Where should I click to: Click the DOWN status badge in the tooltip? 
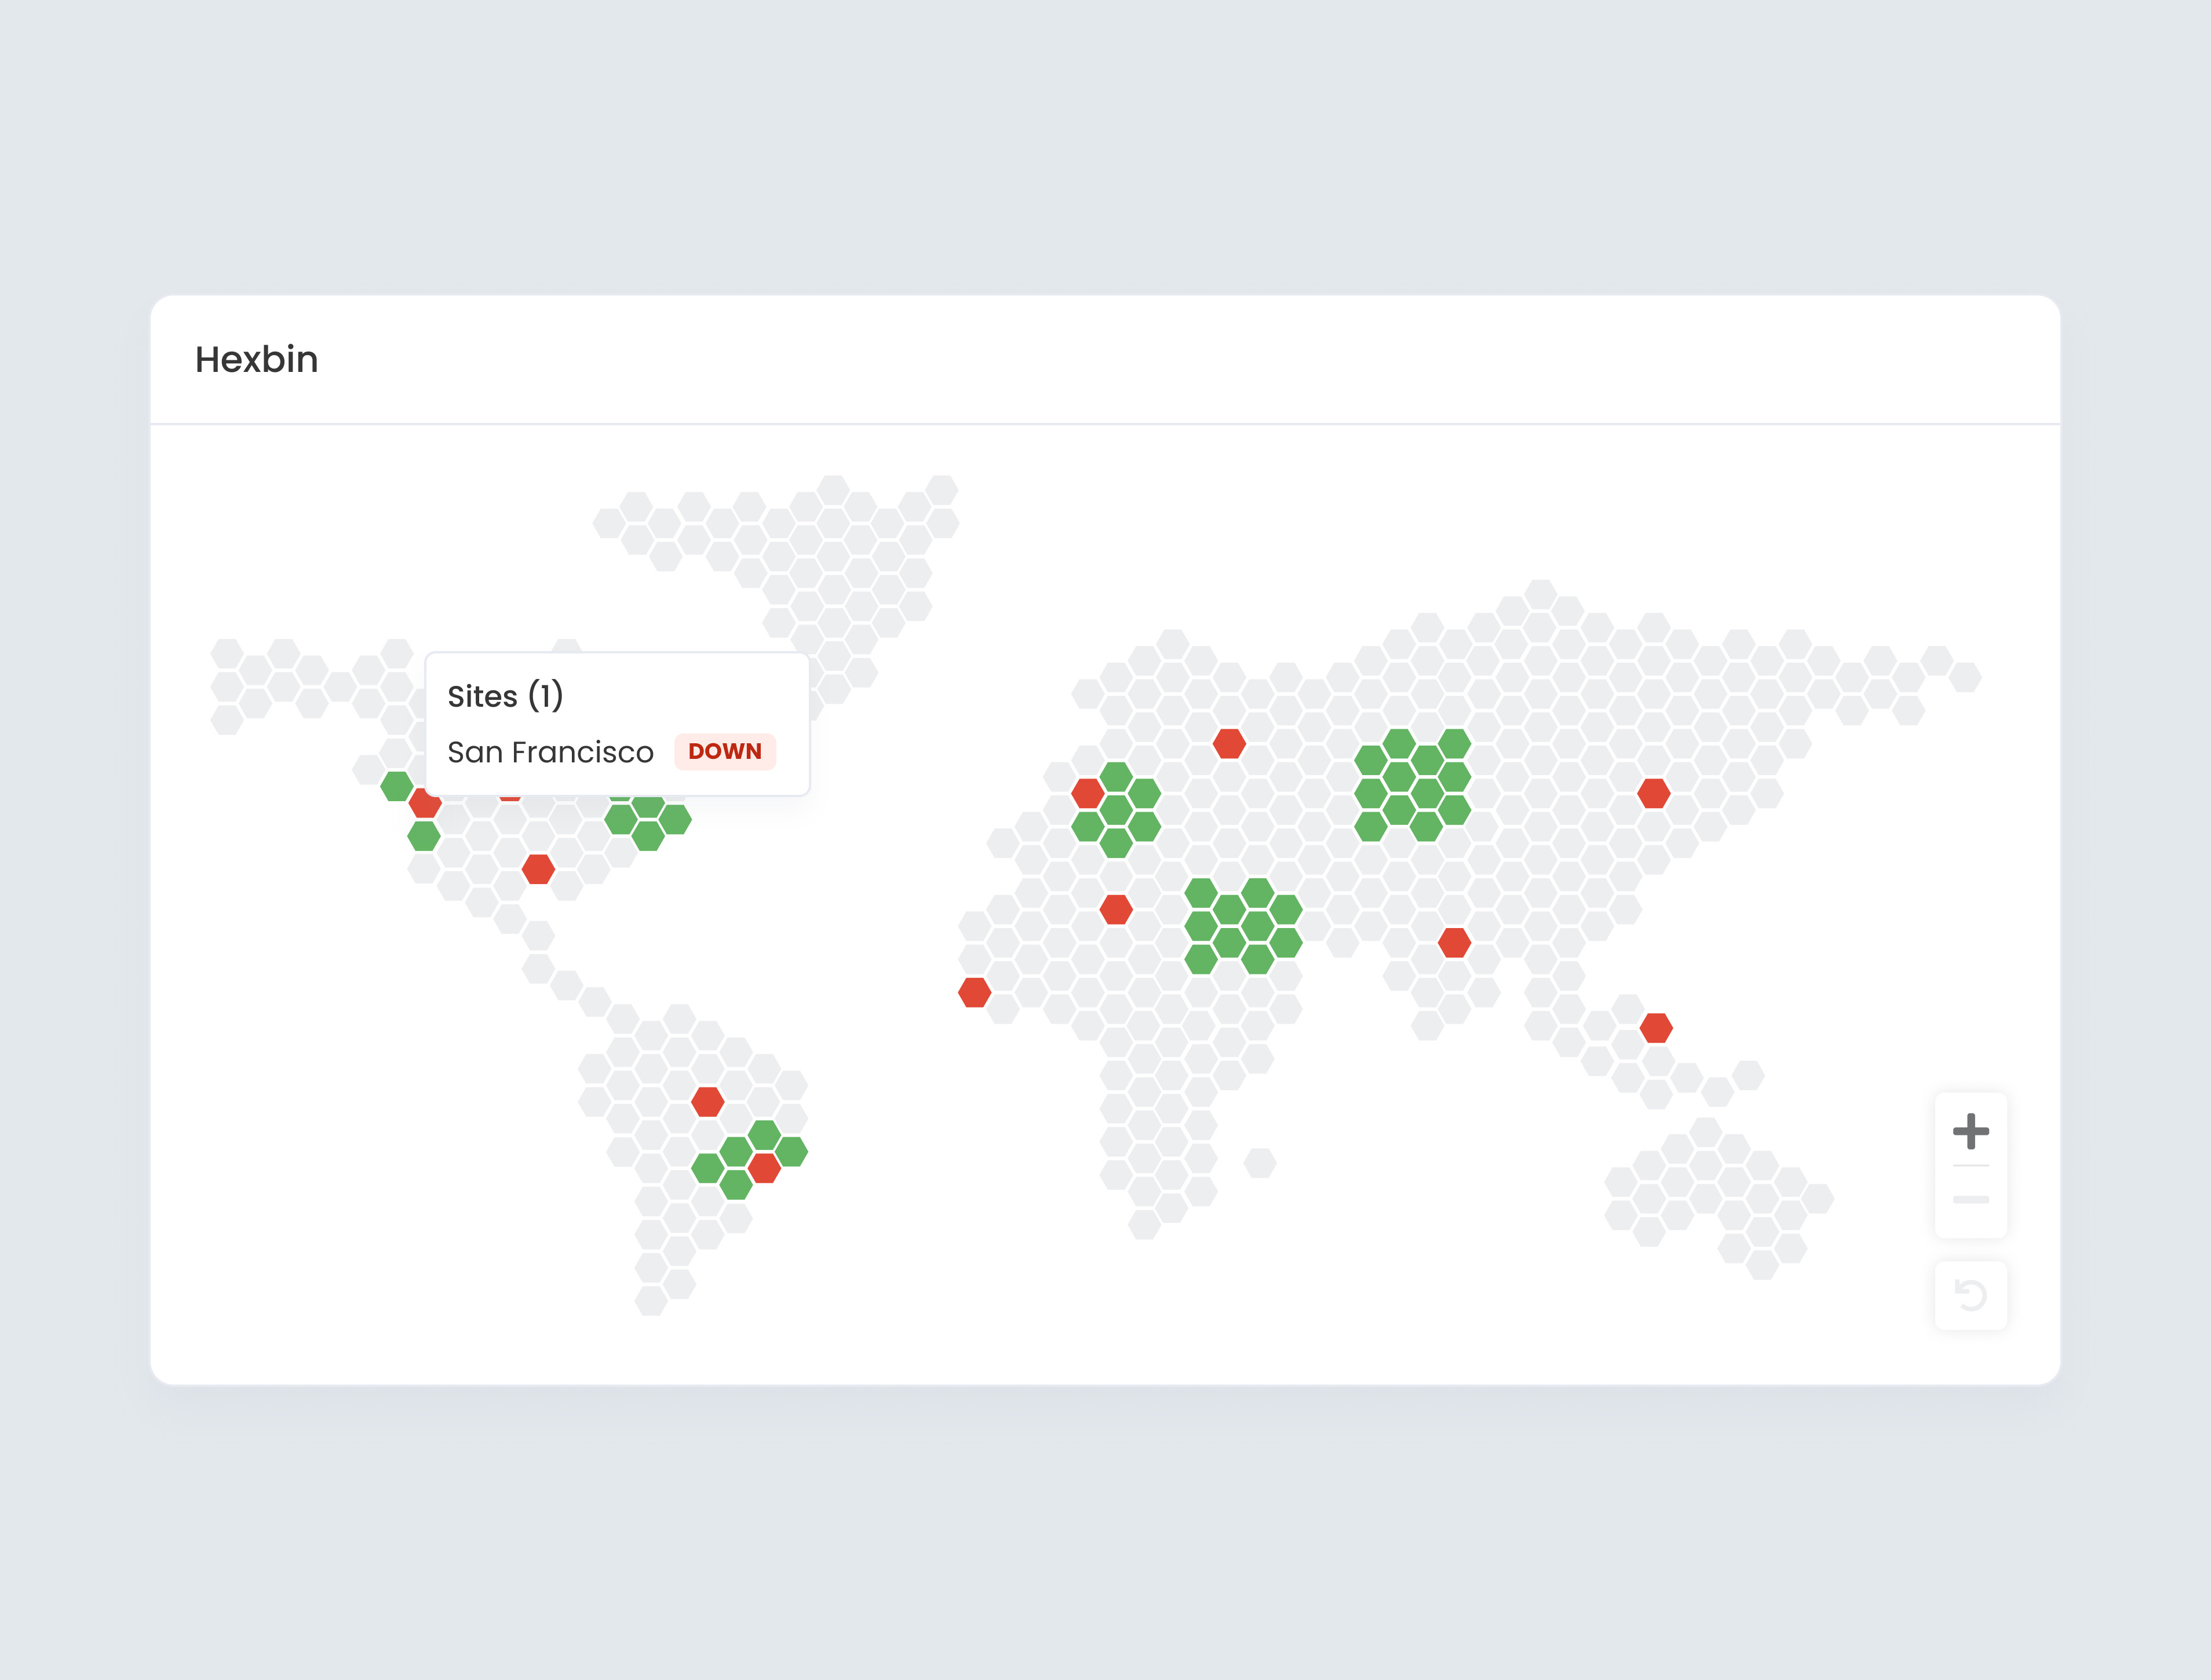point(726,752)
